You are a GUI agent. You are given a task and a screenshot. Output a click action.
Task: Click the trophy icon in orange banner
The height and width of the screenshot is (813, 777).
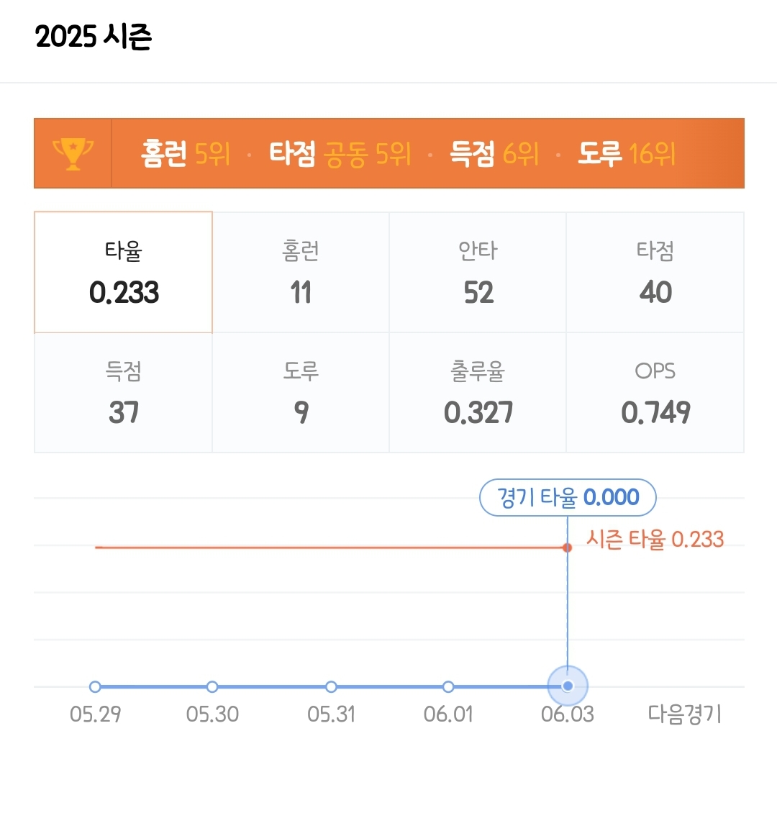click(x=73, y=153)
